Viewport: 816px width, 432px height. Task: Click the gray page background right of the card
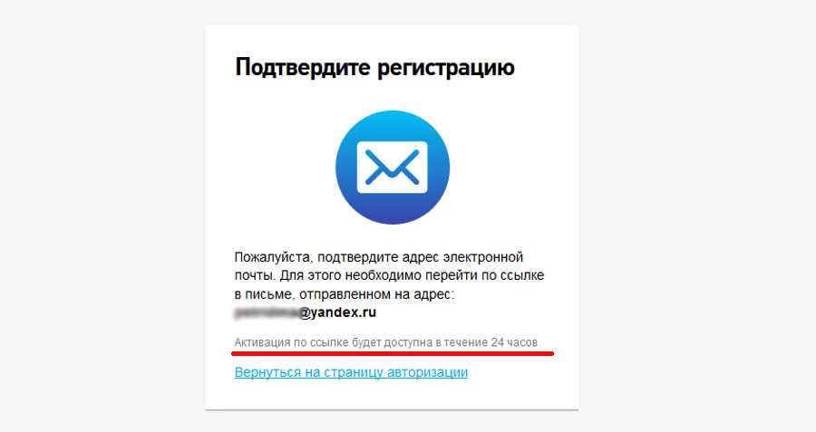[697, 216]
